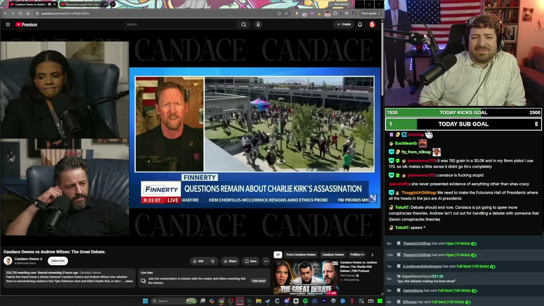
Task: Open the Chrome extensions puzzle icon
Action: tap(335, 13)
